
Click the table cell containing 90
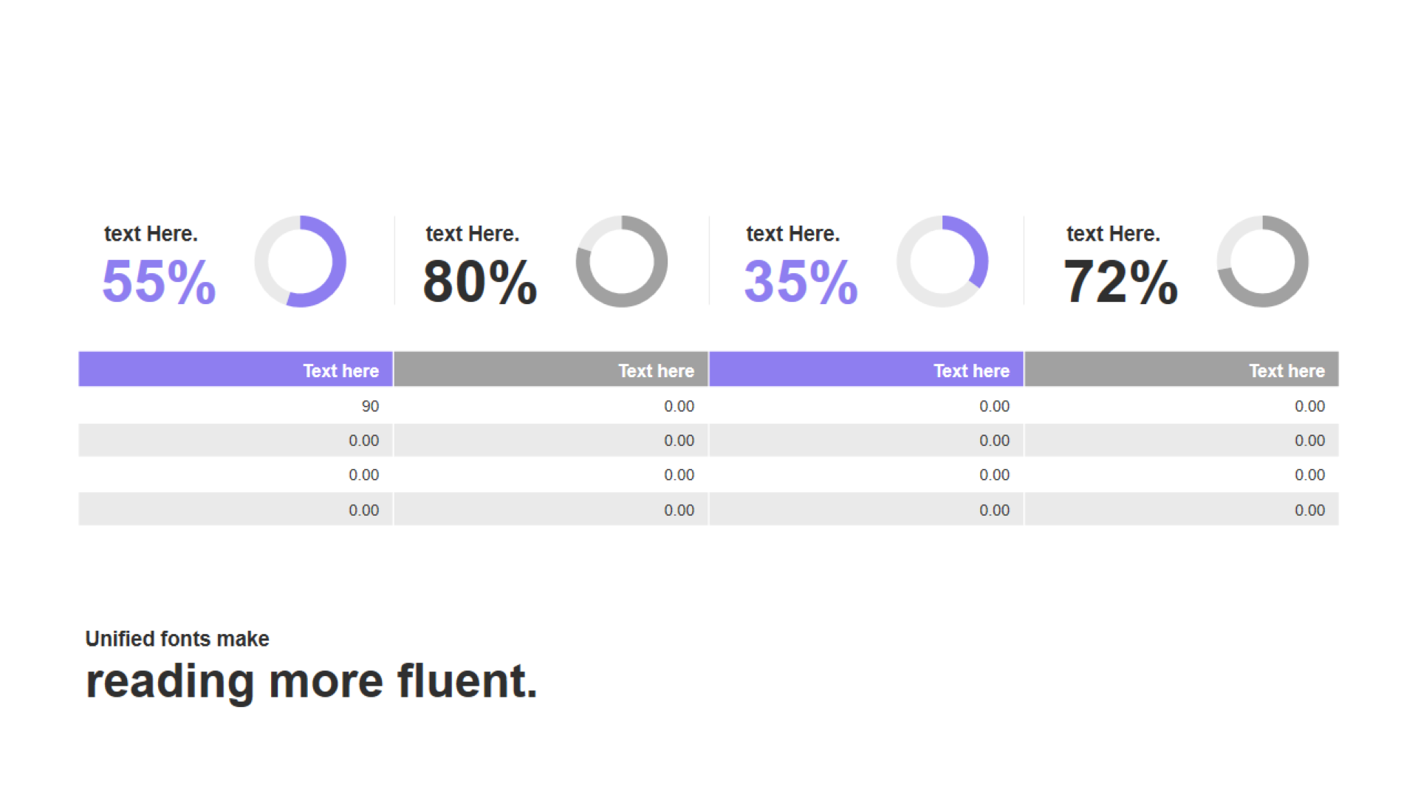(236, 406)
